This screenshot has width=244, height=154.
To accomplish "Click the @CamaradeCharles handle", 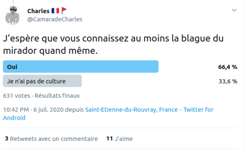I will pyautogui.click(x=55, y=19).
